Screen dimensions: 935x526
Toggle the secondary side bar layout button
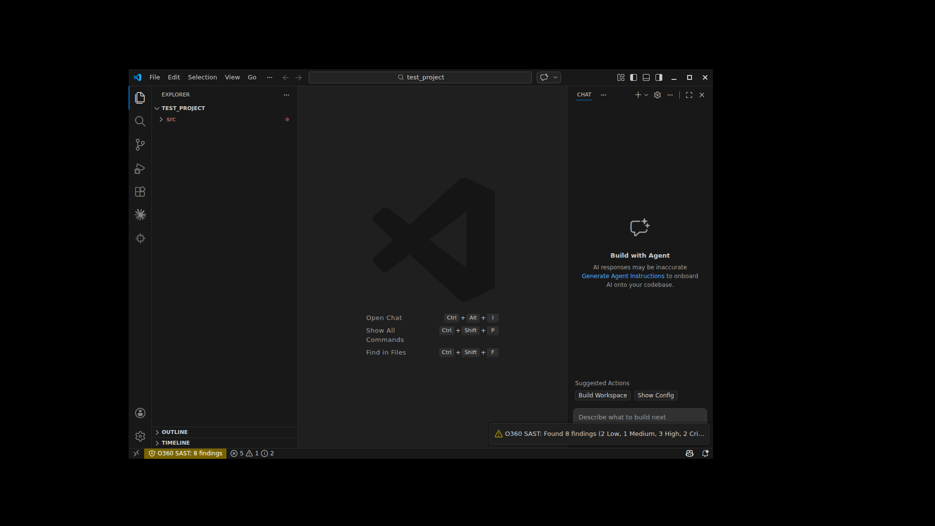click(658, 77)
